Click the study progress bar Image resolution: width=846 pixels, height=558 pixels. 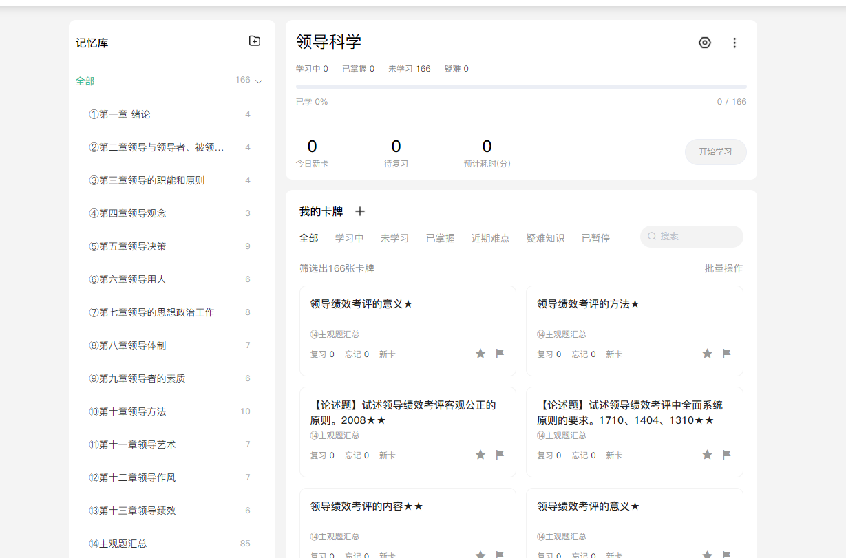pos(521,87)
